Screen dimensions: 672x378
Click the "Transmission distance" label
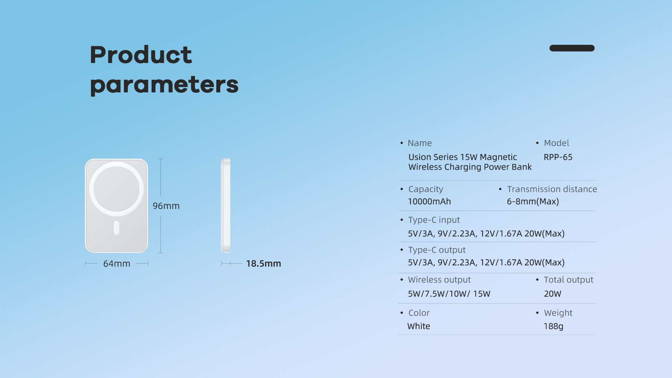coord(552,189)
